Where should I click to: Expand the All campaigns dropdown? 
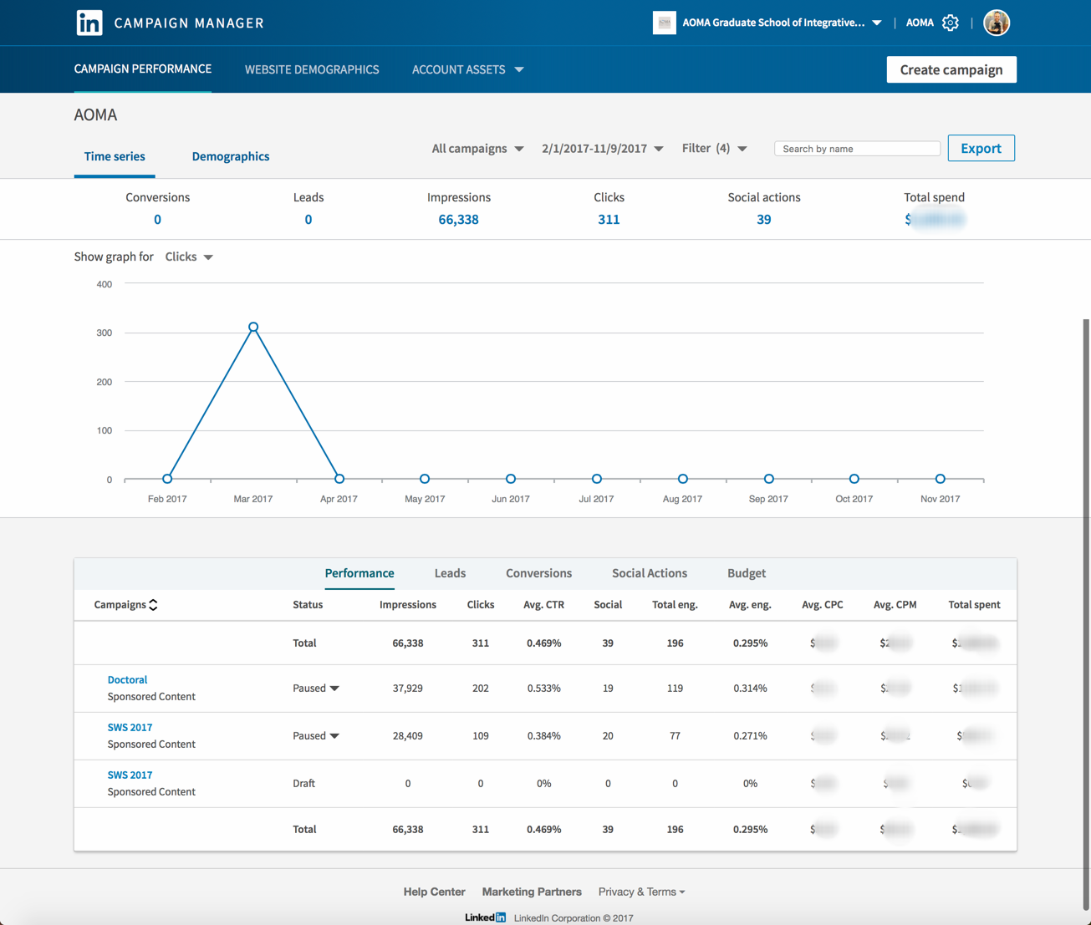click(477, 149)
